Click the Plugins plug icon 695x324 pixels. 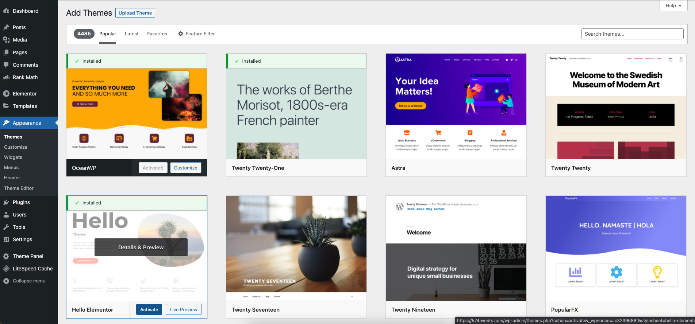(x=6, y=202)
